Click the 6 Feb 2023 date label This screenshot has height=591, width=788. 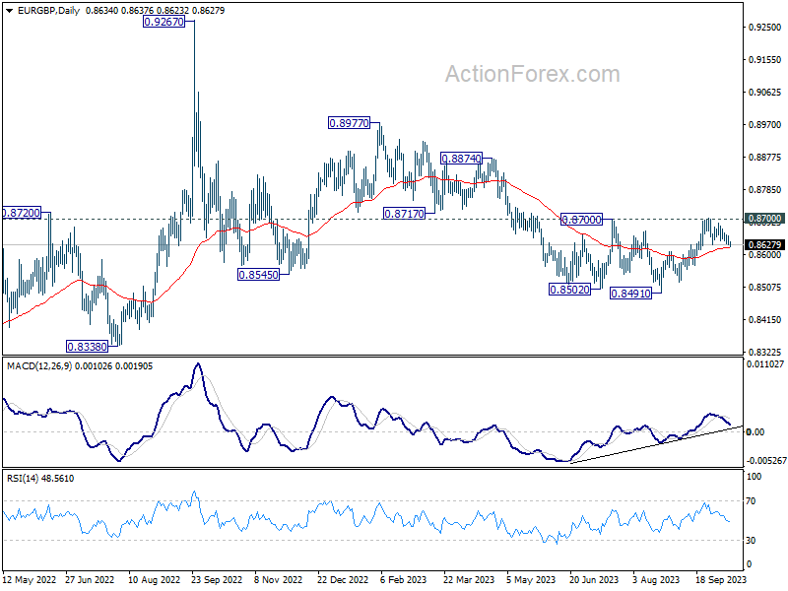[x=403, y=579]
